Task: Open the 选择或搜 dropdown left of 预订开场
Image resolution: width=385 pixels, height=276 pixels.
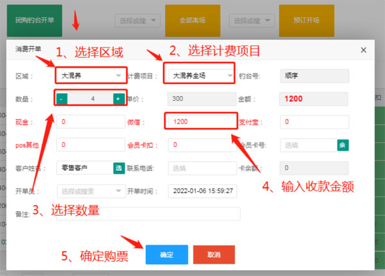Action: (x=252, y=21)
